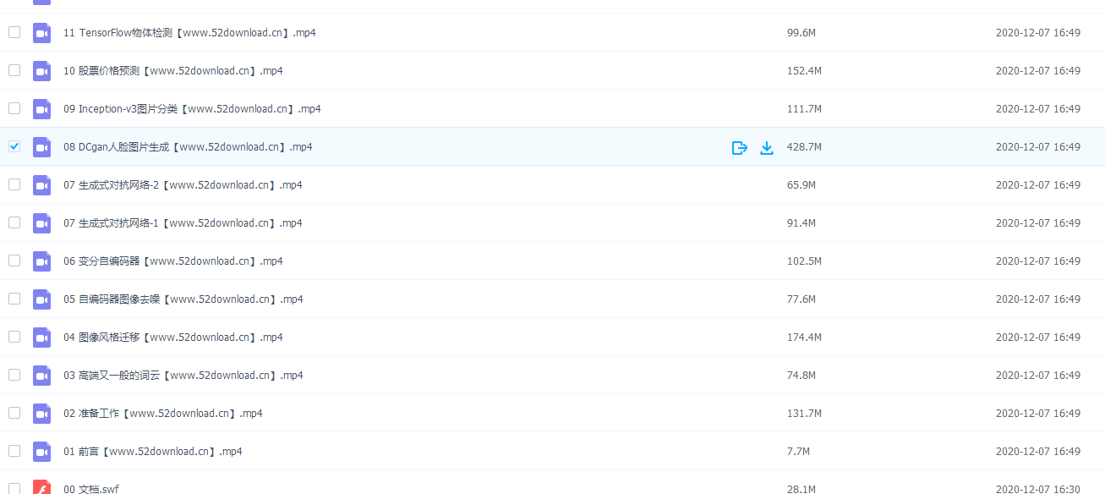1105x494 pixels.
Task: Open file name 08 DCgan人脸图片生成
Action: point(188,147)
